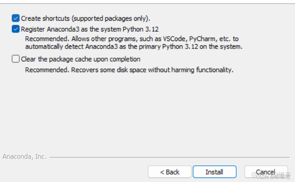Click the "Create shortcuts (supported packages only)" label
Screen dimensions: 295x182
[85, 18]
